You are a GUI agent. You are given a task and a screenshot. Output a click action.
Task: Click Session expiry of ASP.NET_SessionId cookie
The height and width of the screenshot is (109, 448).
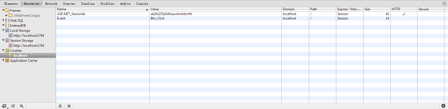(x=343, y=14)
